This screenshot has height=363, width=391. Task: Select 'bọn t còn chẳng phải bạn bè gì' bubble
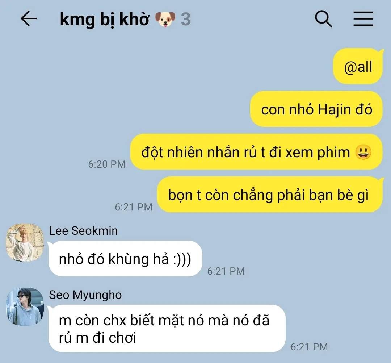(x=270, y=195)
